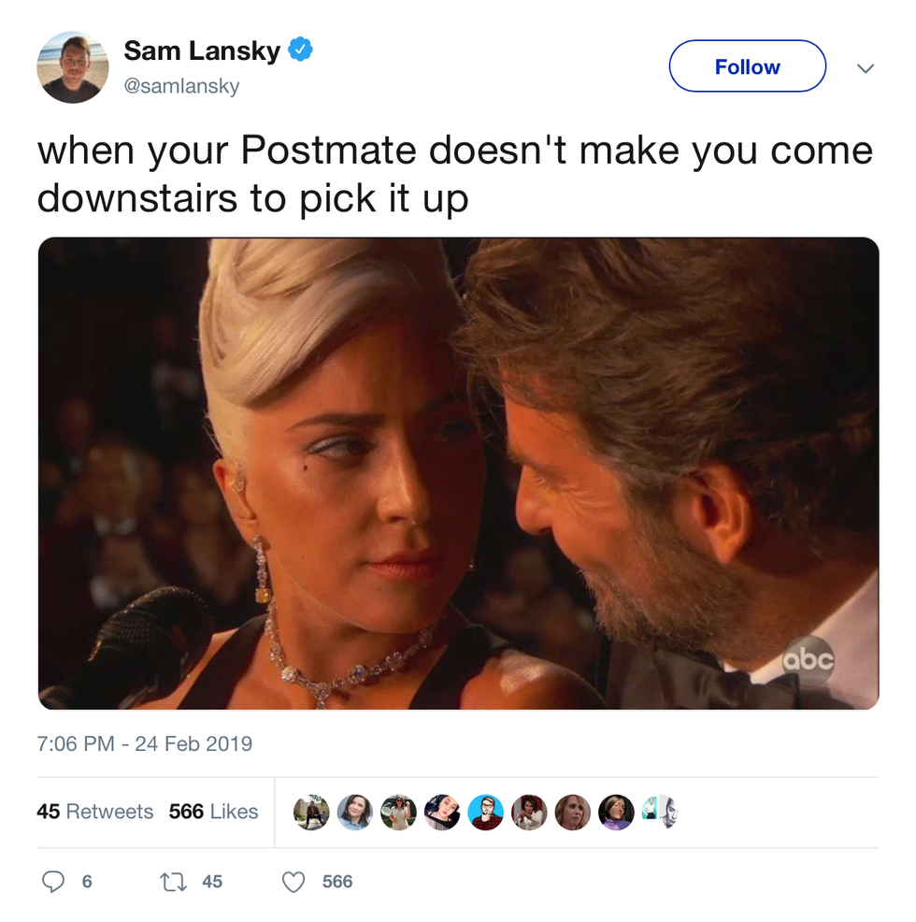916x922 pixels.
Task: Click the blue verified checkmark badge
Action: click(300, 49)
